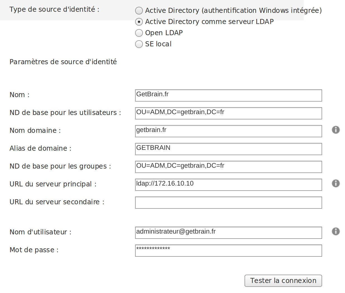This screenshot has height=293, width=345.
Task: Click the Nom domaine input field
Action: [x=229, y=131]
